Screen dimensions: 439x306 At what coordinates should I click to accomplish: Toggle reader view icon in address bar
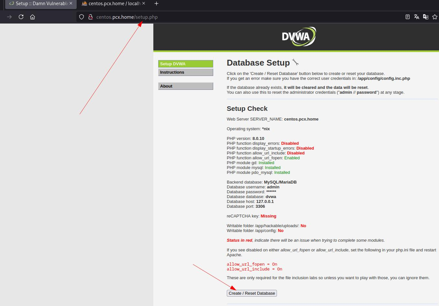click(408, 17)
